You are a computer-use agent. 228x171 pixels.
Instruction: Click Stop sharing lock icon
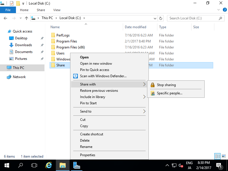pos(153,85)
